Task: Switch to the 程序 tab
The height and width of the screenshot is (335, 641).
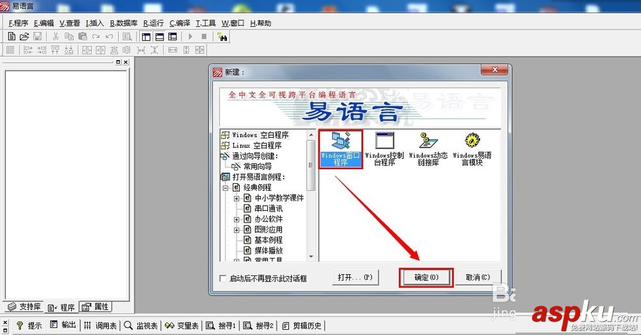Action: click(62, 307)
